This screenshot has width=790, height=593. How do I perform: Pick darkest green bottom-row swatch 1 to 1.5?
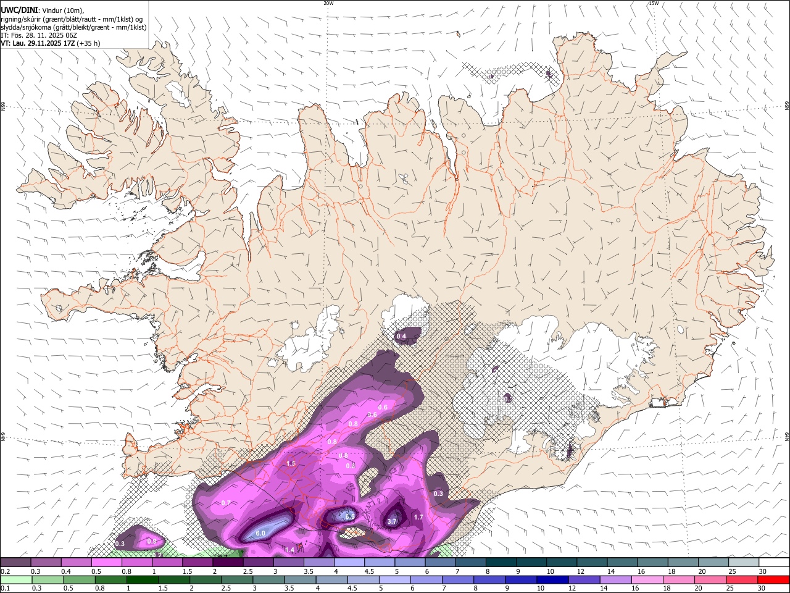pyautogui.click(x=142, y=580)
